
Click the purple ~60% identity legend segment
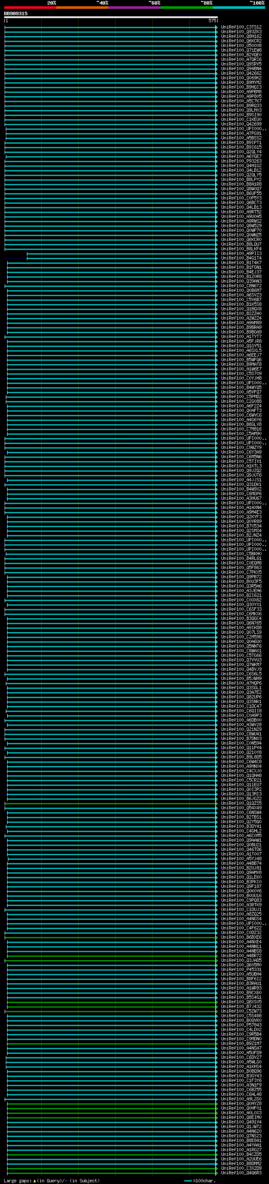[x=135, y=8]
